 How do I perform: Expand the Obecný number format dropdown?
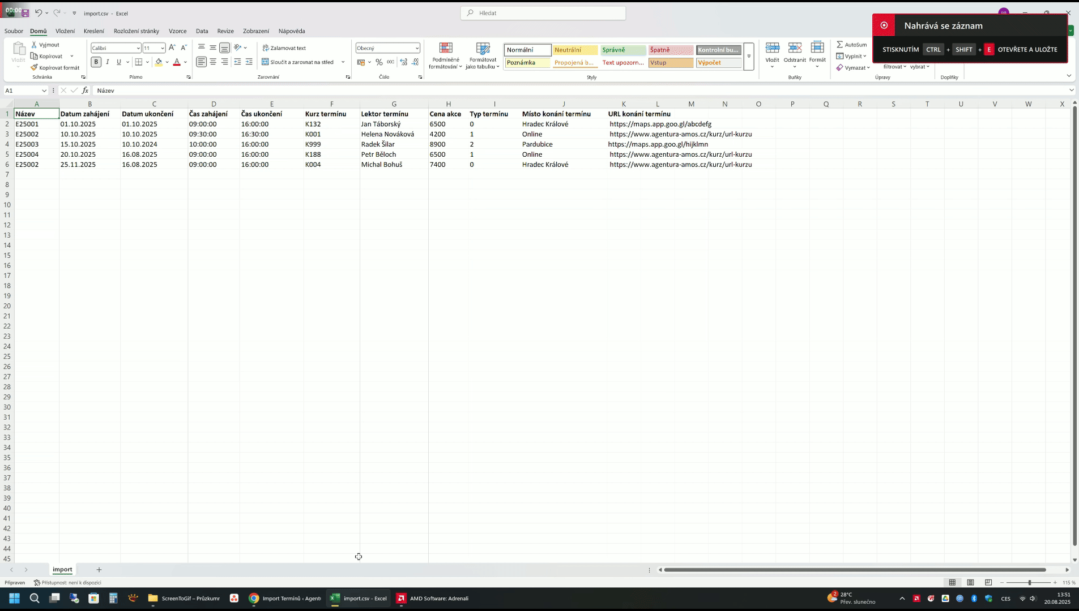(x=417, y=49)
